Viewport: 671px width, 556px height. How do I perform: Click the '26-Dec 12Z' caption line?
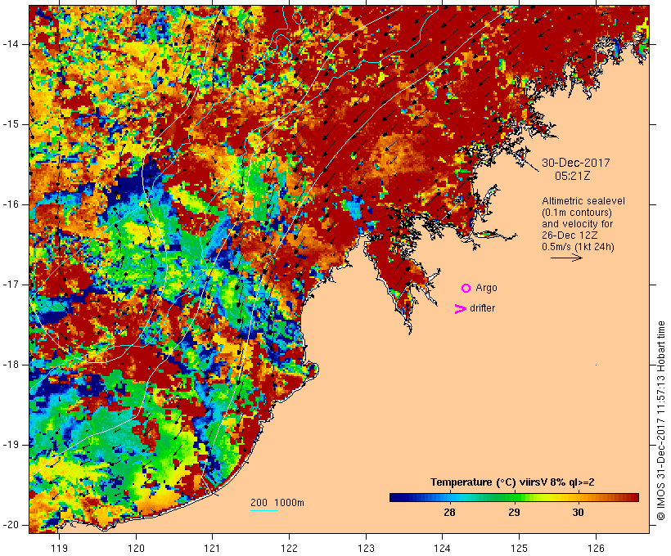click(x=570, y=235)
